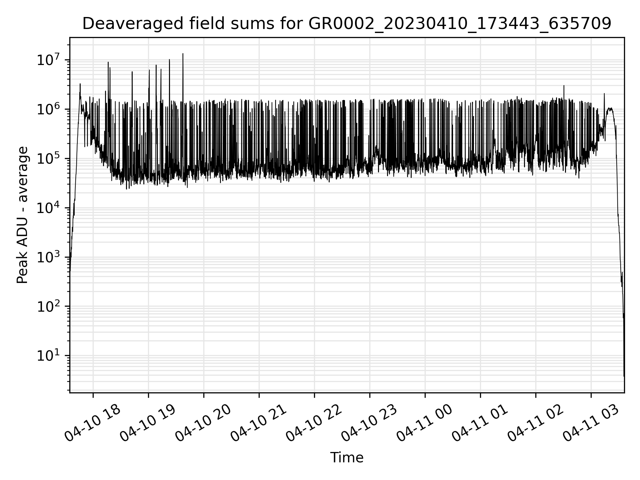The image size is (640, 480).
Task: Click the x tick label '04-11 02'
Action: [x=535, y=423]
